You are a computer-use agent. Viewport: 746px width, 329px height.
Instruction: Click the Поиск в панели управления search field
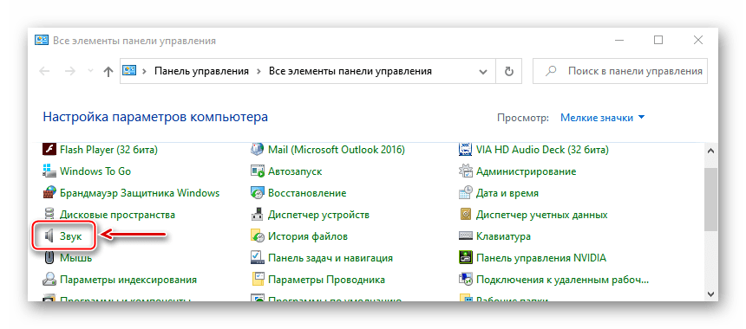pyautogui.click(x=620, y=71)
